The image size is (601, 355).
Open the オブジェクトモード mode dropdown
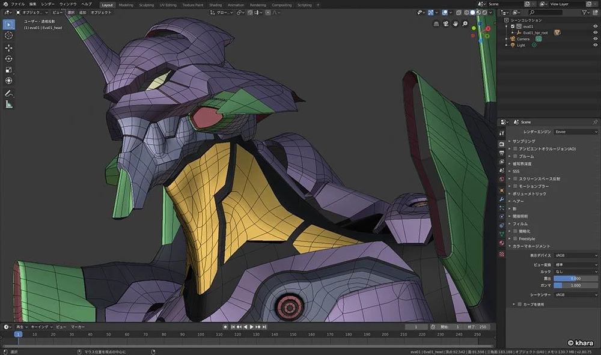(x=30, y=11)
